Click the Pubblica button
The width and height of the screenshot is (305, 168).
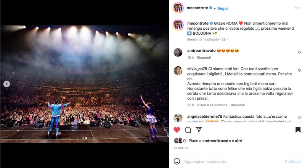coord(293,162)
